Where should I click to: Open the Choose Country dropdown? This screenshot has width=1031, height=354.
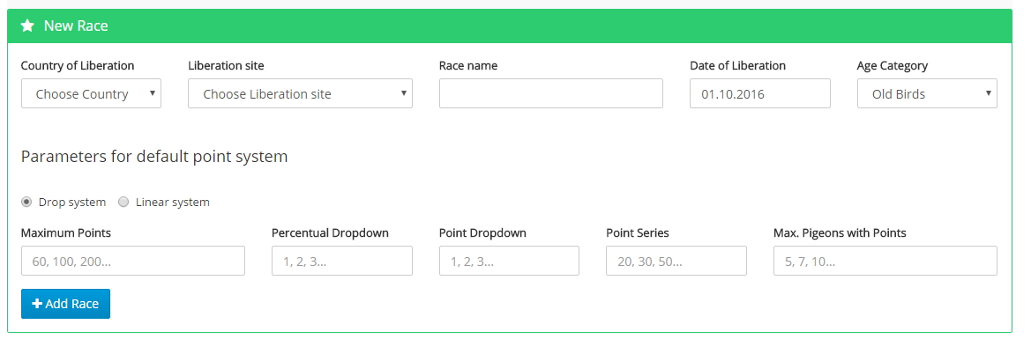91,94
